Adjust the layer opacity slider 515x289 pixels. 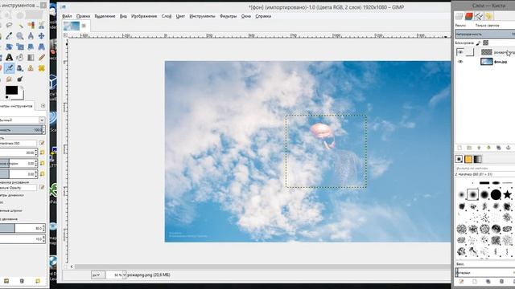pyautogui.click(x=484, y=34)
